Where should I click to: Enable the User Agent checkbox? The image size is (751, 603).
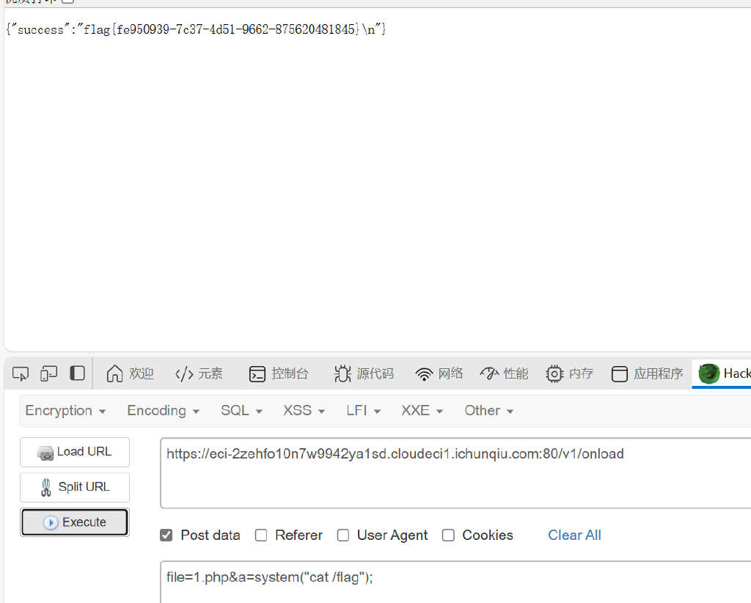[343, 536]
